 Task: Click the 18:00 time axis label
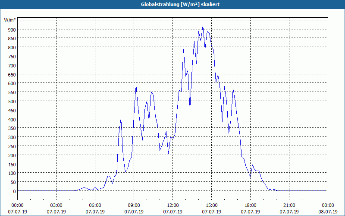[251, 206]
